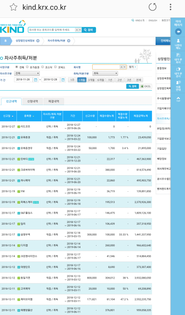The image size is (185, 315).
Task: Click the blue 검색 button in filters
Action: tap(133, 86)
